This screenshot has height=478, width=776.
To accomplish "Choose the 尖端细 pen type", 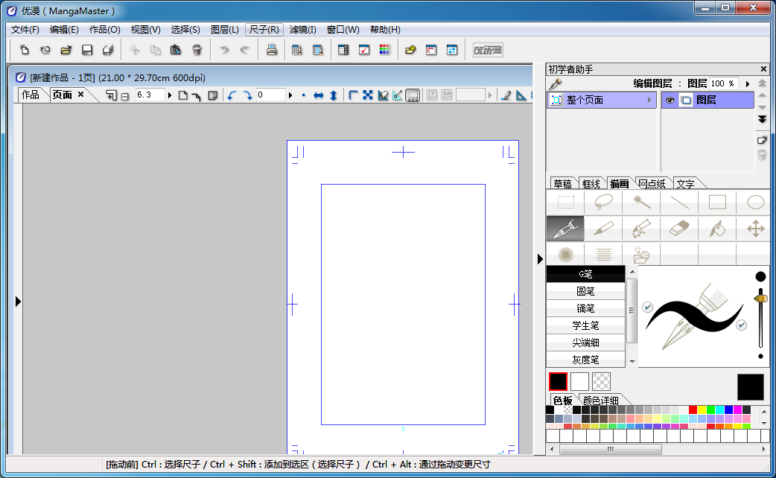I will 585,342.
